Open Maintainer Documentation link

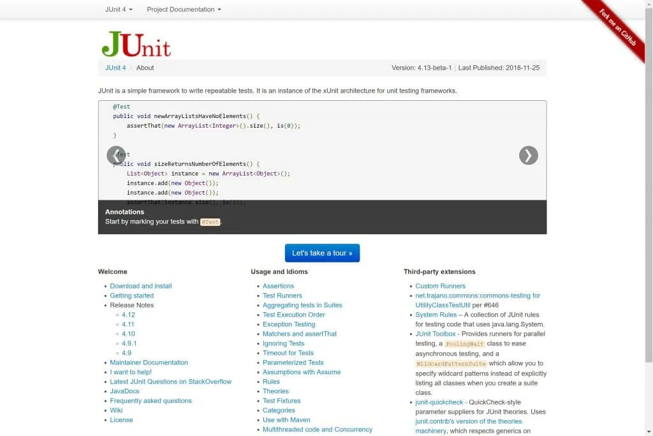click(x=149, y=363)
